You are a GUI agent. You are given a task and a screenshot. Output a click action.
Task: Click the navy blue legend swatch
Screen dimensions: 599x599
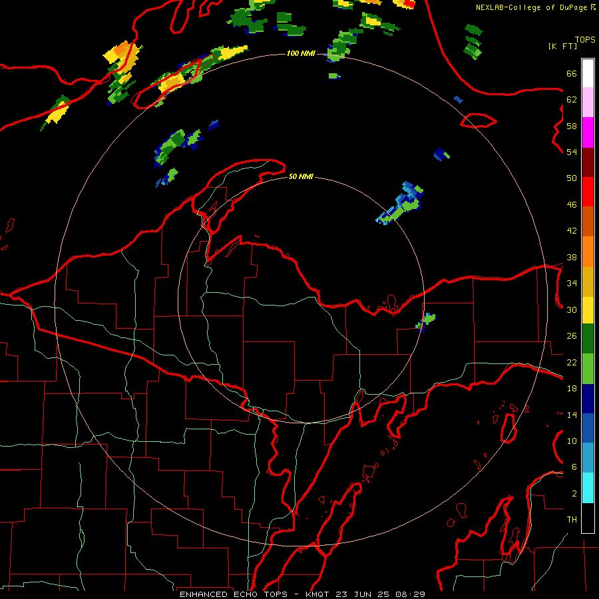[x=588, y=399]
